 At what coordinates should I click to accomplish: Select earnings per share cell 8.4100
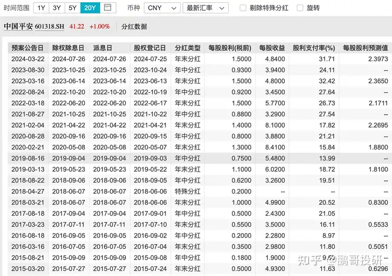[275, 147]
